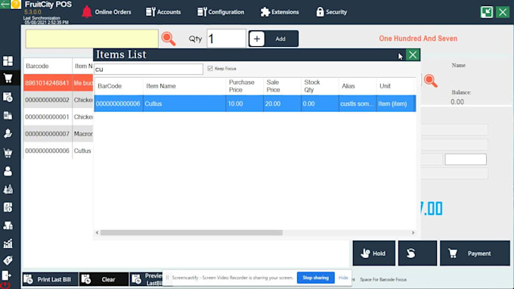514x289 pixels.
Task: Select bill row with barcode 0000000000007
Action: (x=58, y=134)
